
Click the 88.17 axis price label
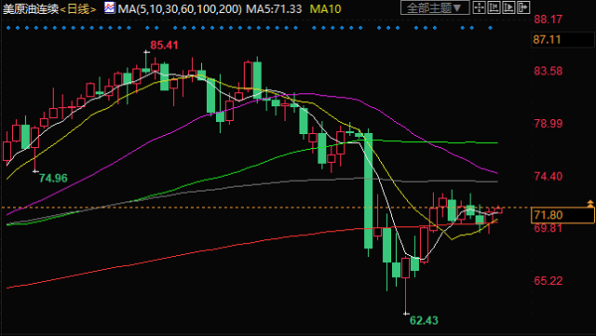coord(548,20)
